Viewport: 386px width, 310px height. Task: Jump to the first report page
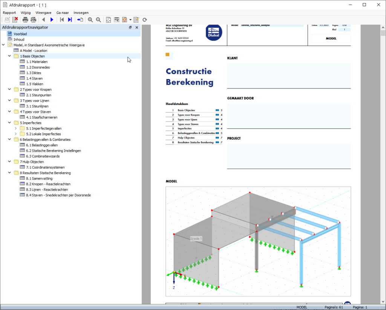coord(62,20)
